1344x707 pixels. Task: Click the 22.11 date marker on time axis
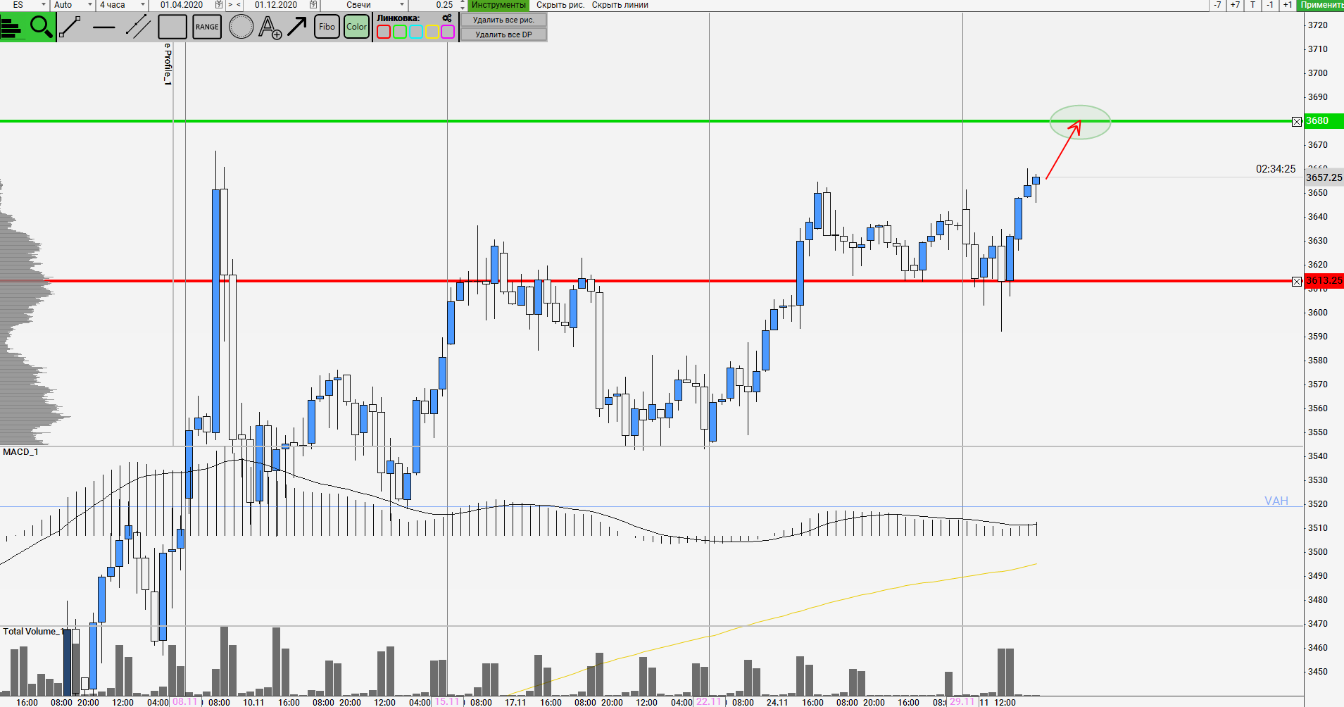point(709,702)
